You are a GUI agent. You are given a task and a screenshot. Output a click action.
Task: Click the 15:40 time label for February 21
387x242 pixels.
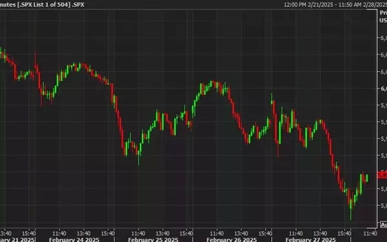(x=29, y=233)
